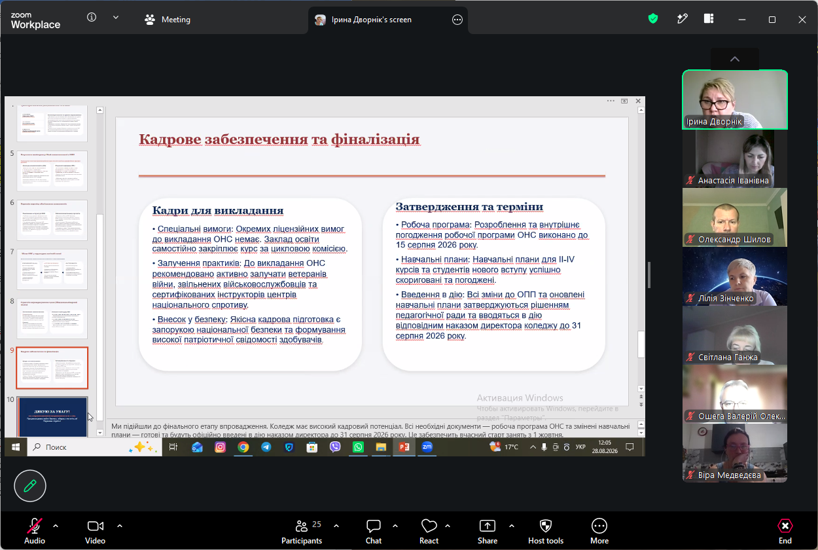Open PowerPoint from the taskbar

click(404, 447)
